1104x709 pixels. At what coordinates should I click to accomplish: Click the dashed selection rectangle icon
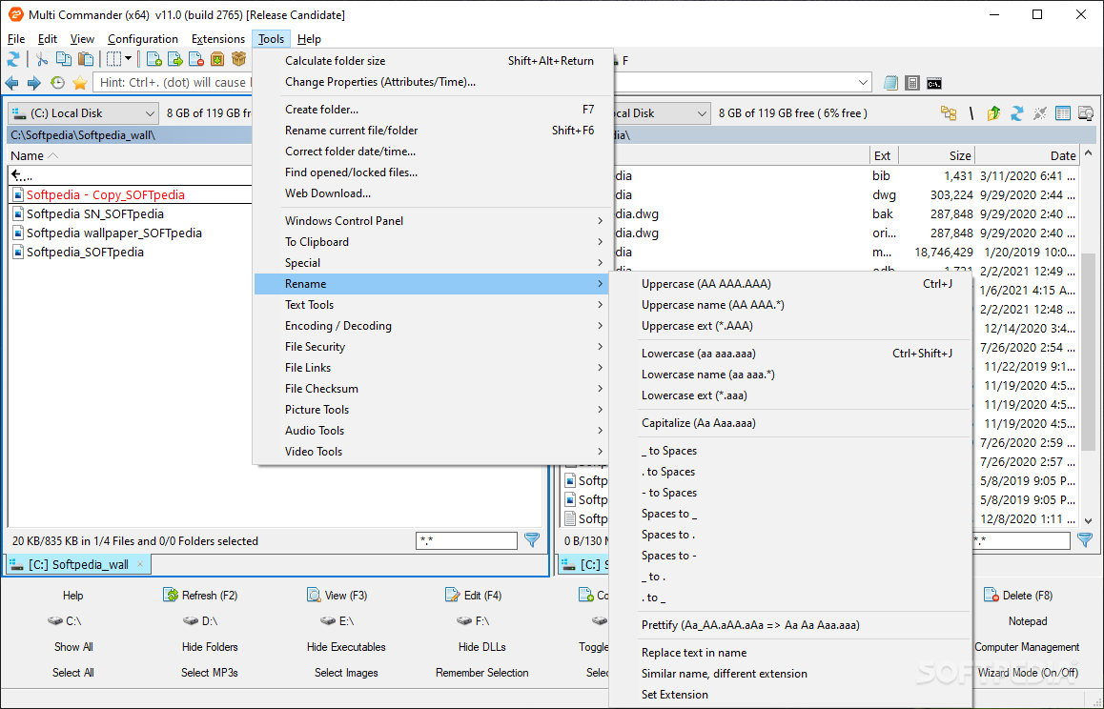coord(114,60)
